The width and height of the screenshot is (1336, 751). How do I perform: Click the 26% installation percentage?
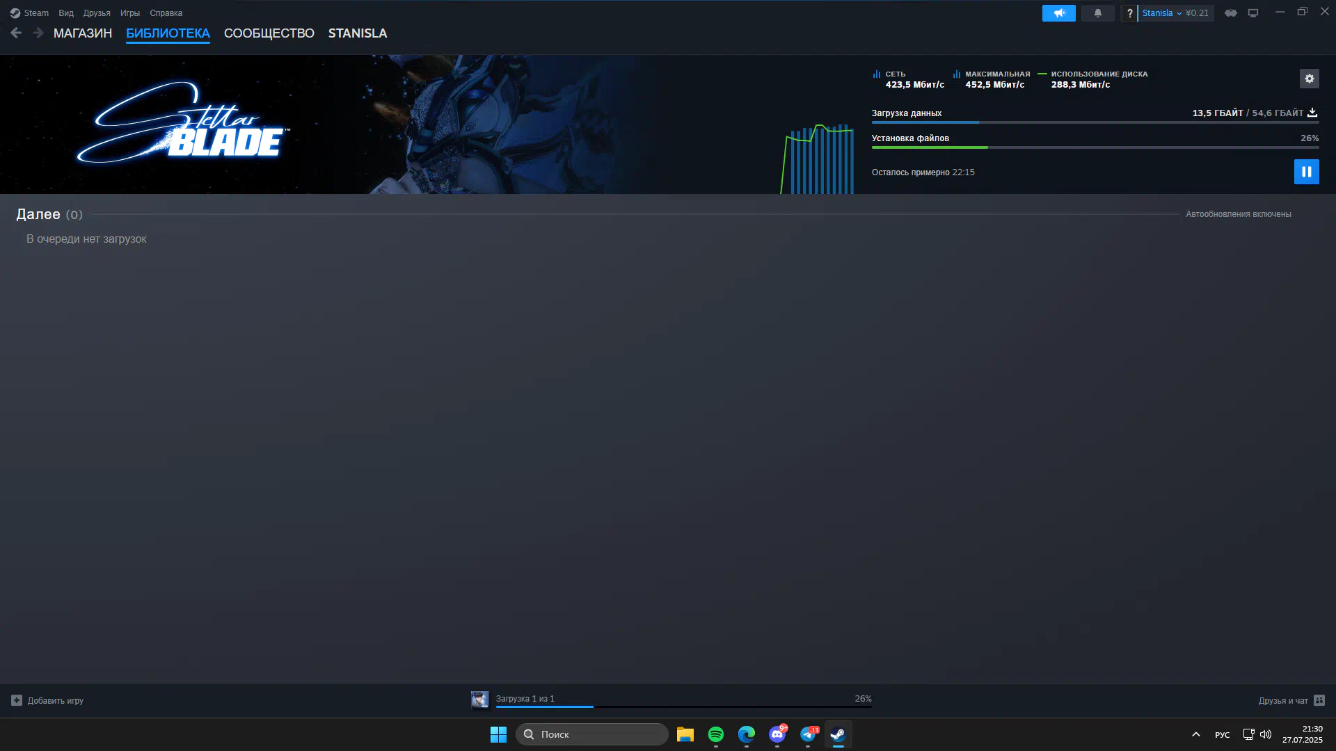[x=1310, y=138]
